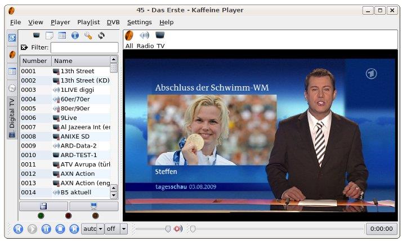This screenshot has height=241, width=402.
Task: Select radio channel 60er/70er
Action: 72,99
